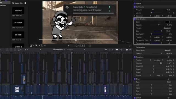Image resolution: width=176 pixels, height=99 pixels.
Task: Toggle the Crop checkbox
Action: 135,79
